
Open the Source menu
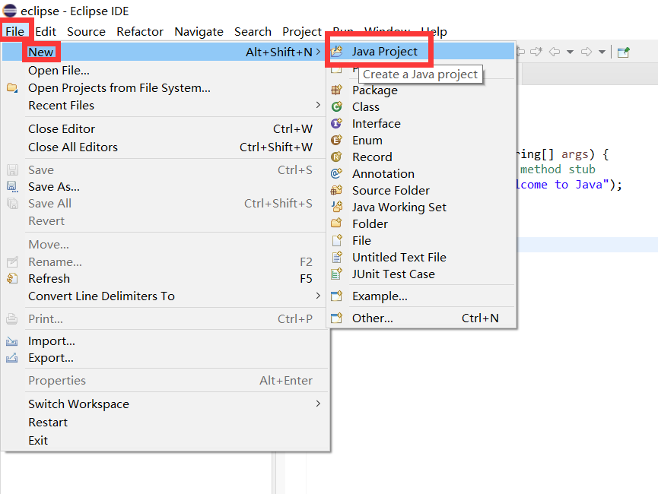[x=86, y=31]
